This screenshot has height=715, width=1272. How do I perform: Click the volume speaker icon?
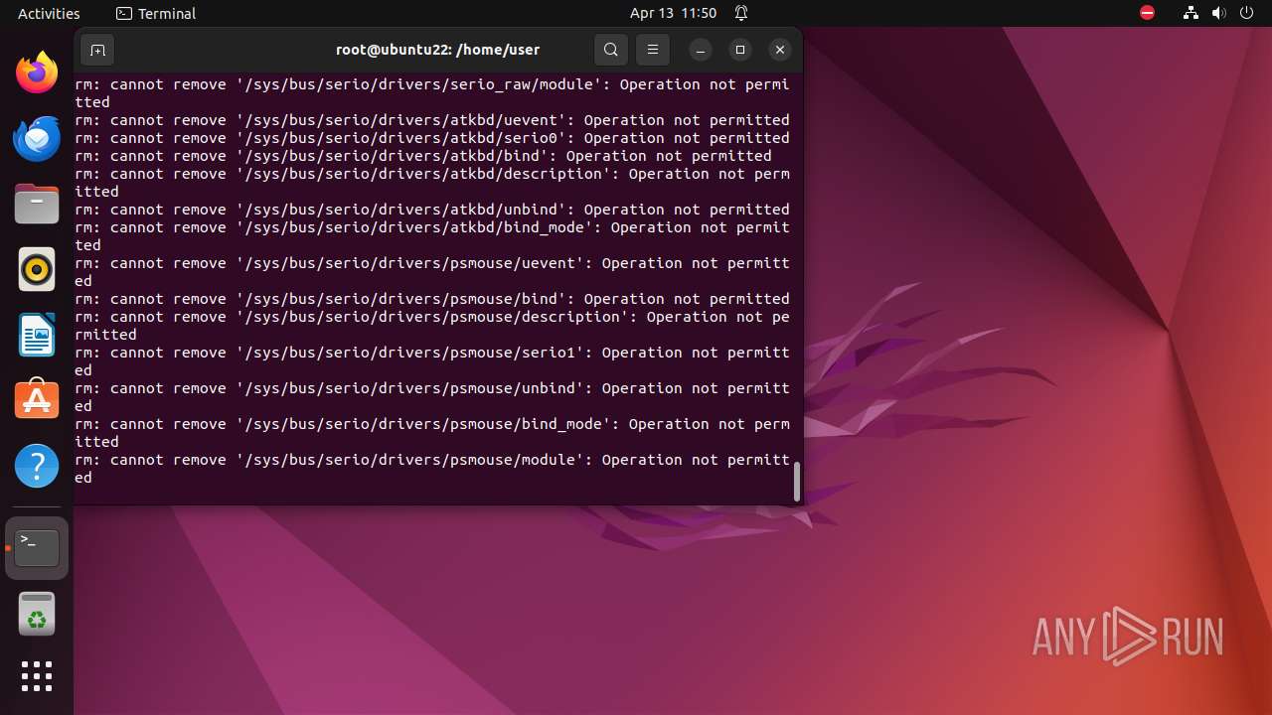click(x=1218, y=13)
